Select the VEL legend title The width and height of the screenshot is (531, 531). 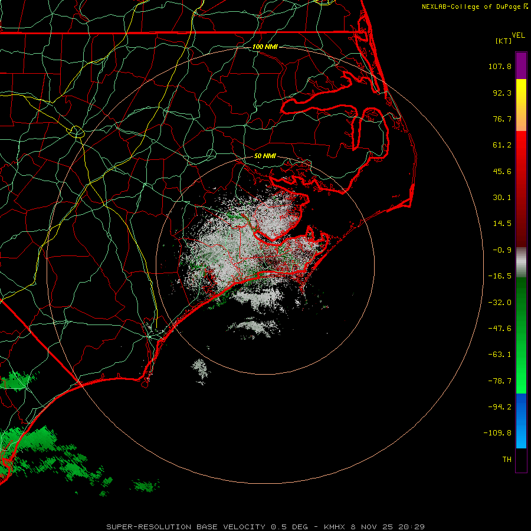518,35
